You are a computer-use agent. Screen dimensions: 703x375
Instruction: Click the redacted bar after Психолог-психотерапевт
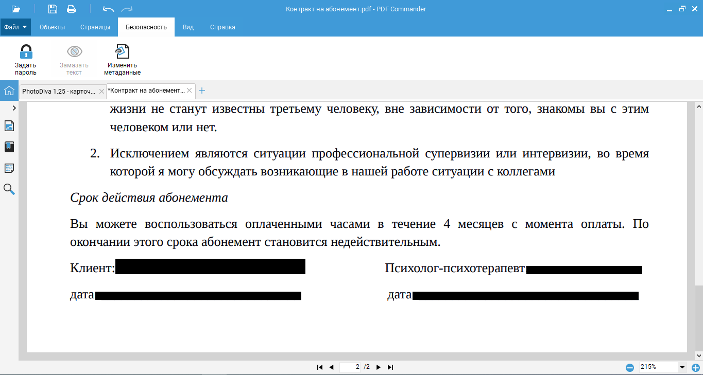pos(584,270)
